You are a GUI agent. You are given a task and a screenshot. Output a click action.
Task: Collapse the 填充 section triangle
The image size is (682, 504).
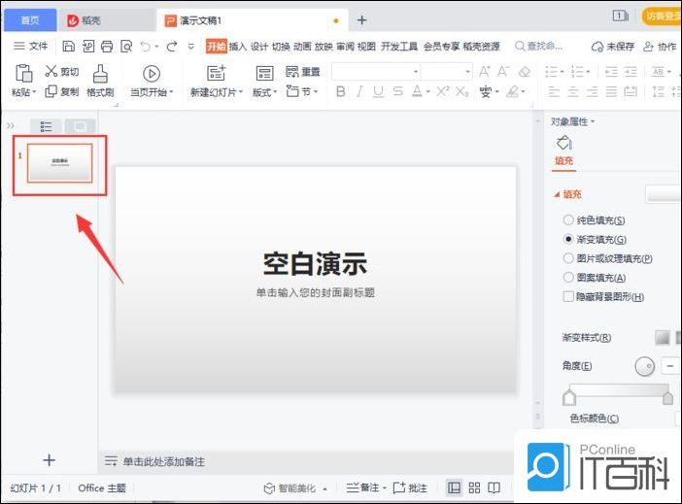click(x=557, y=195)
